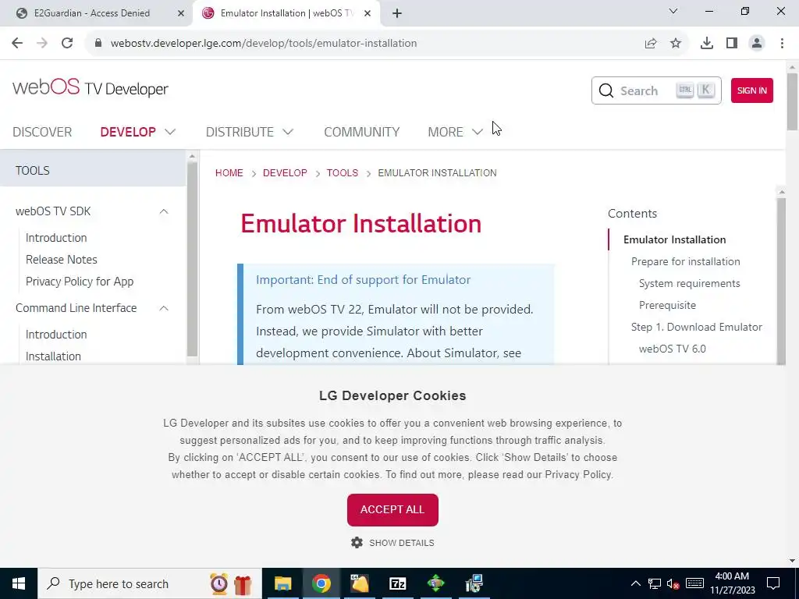799x599 pixels.
Task: Open the DISTRIBUTE menu
Action: tap(240, 132)
